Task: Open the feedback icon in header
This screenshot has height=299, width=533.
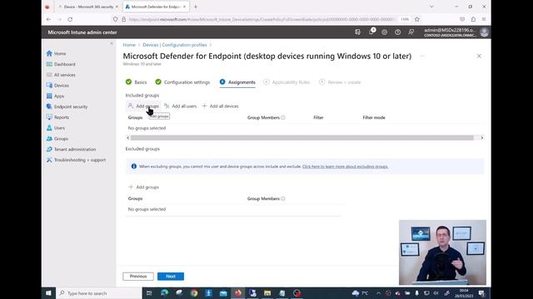Action: 411,32
